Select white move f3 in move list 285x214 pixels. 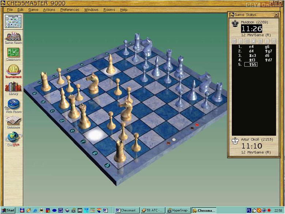[x=252, y=60]
